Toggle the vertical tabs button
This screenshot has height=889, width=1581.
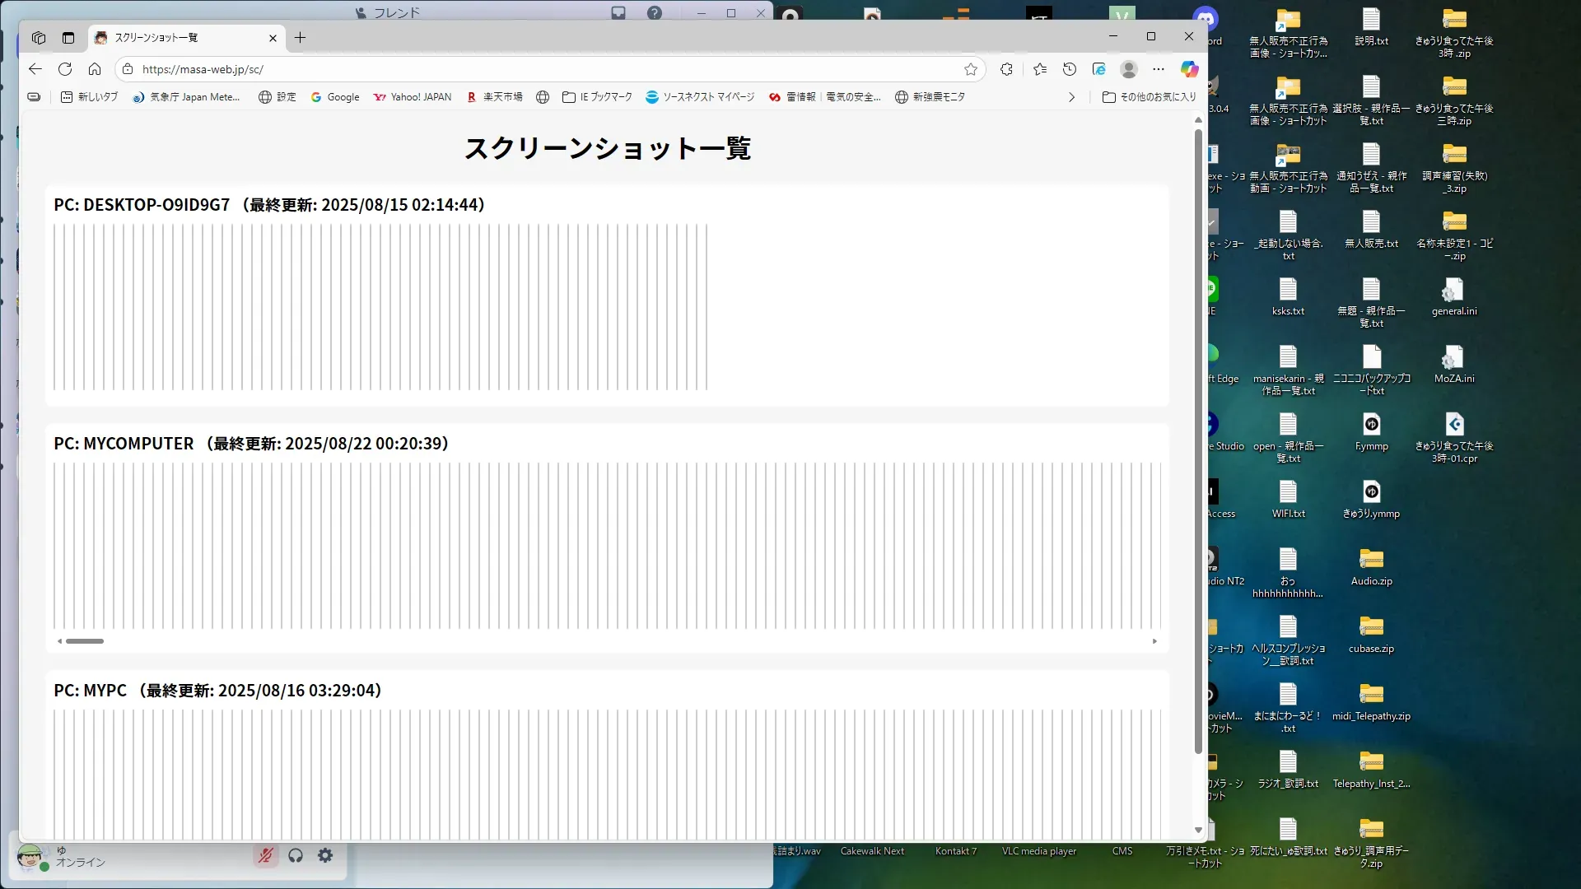(68, 38)
